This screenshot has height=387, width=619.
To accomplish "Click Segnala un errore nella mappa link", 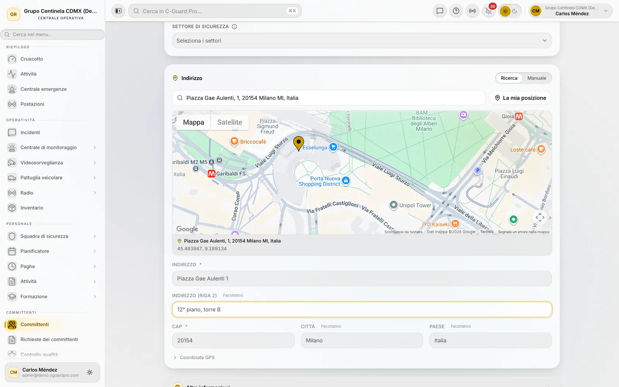I will (x=523, y=232).
